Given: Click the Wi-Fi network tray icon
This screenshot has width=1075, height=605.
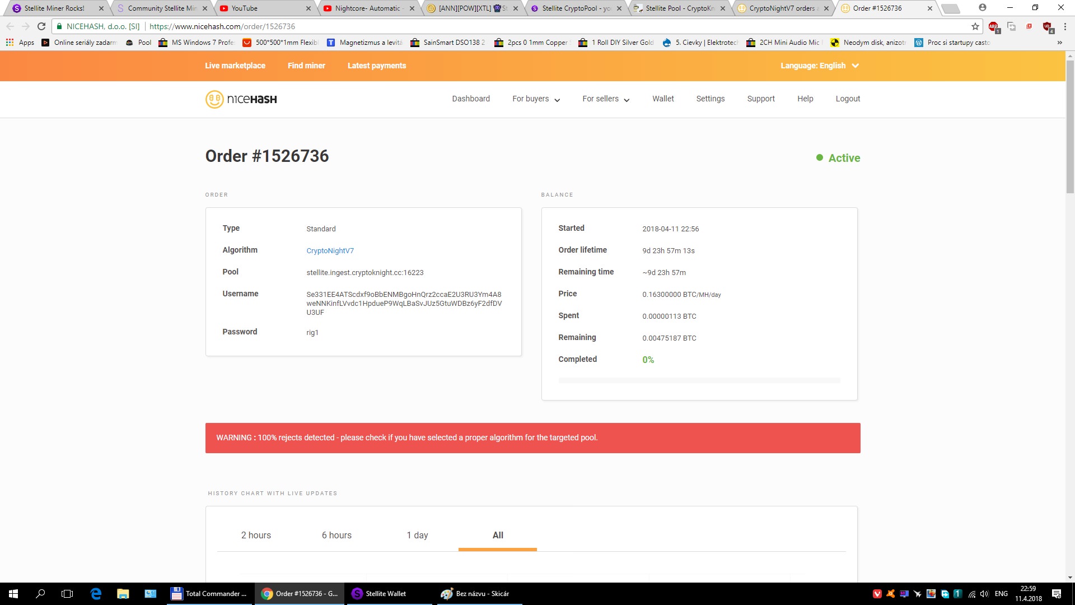Looking at the screenshot, I should 972,594.
